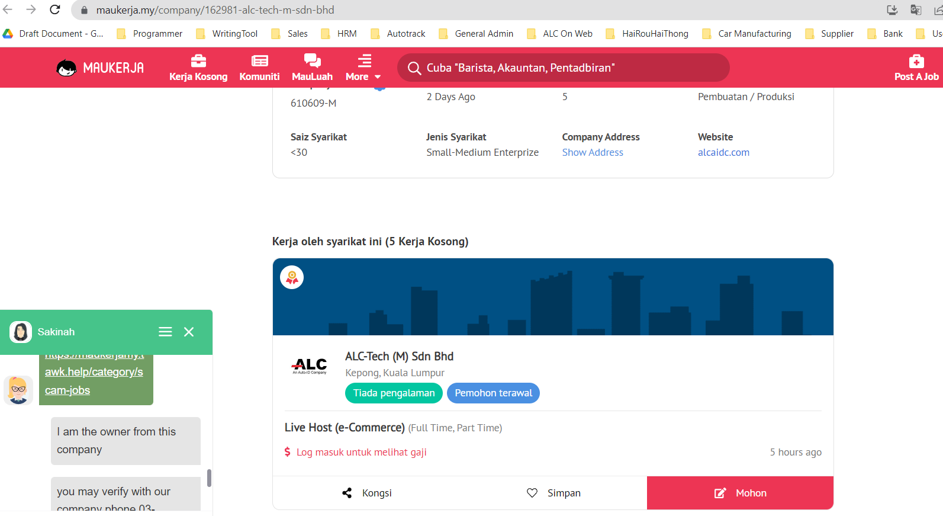Click the featured badge icon on job banner
The height and width of the screenshot is (516, 943).
coord(292,277)
